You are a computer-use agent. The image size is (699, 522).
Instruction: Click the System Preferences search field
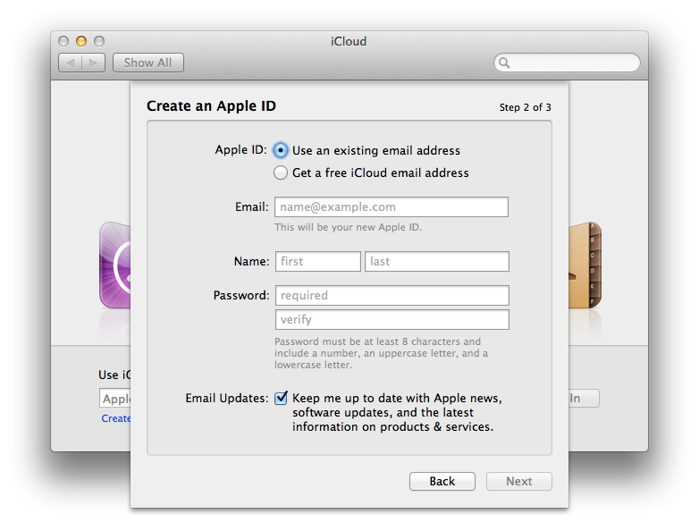point(567,63)
